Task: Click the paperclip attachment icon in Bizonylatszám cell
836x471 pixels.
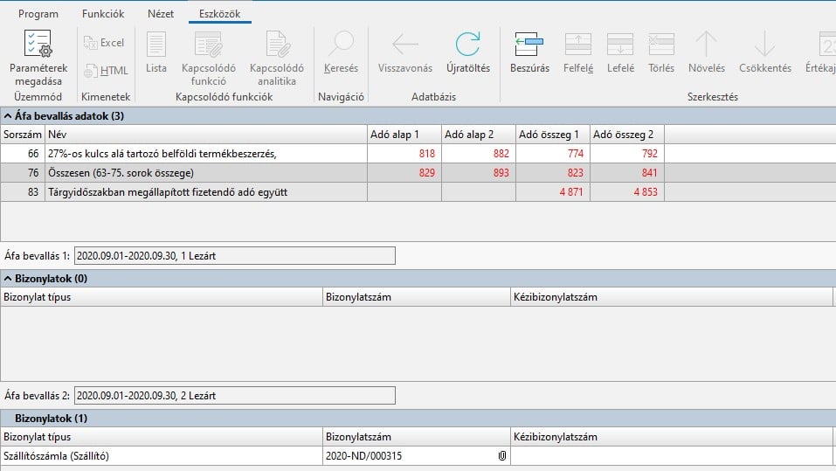Action: pos(501,455)
